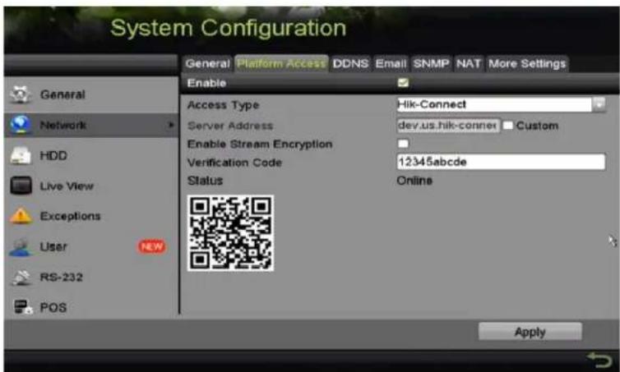Click the System Configuration title
Image resolution: width=620 pixels, height=372 pixels.
pos(228,28)
